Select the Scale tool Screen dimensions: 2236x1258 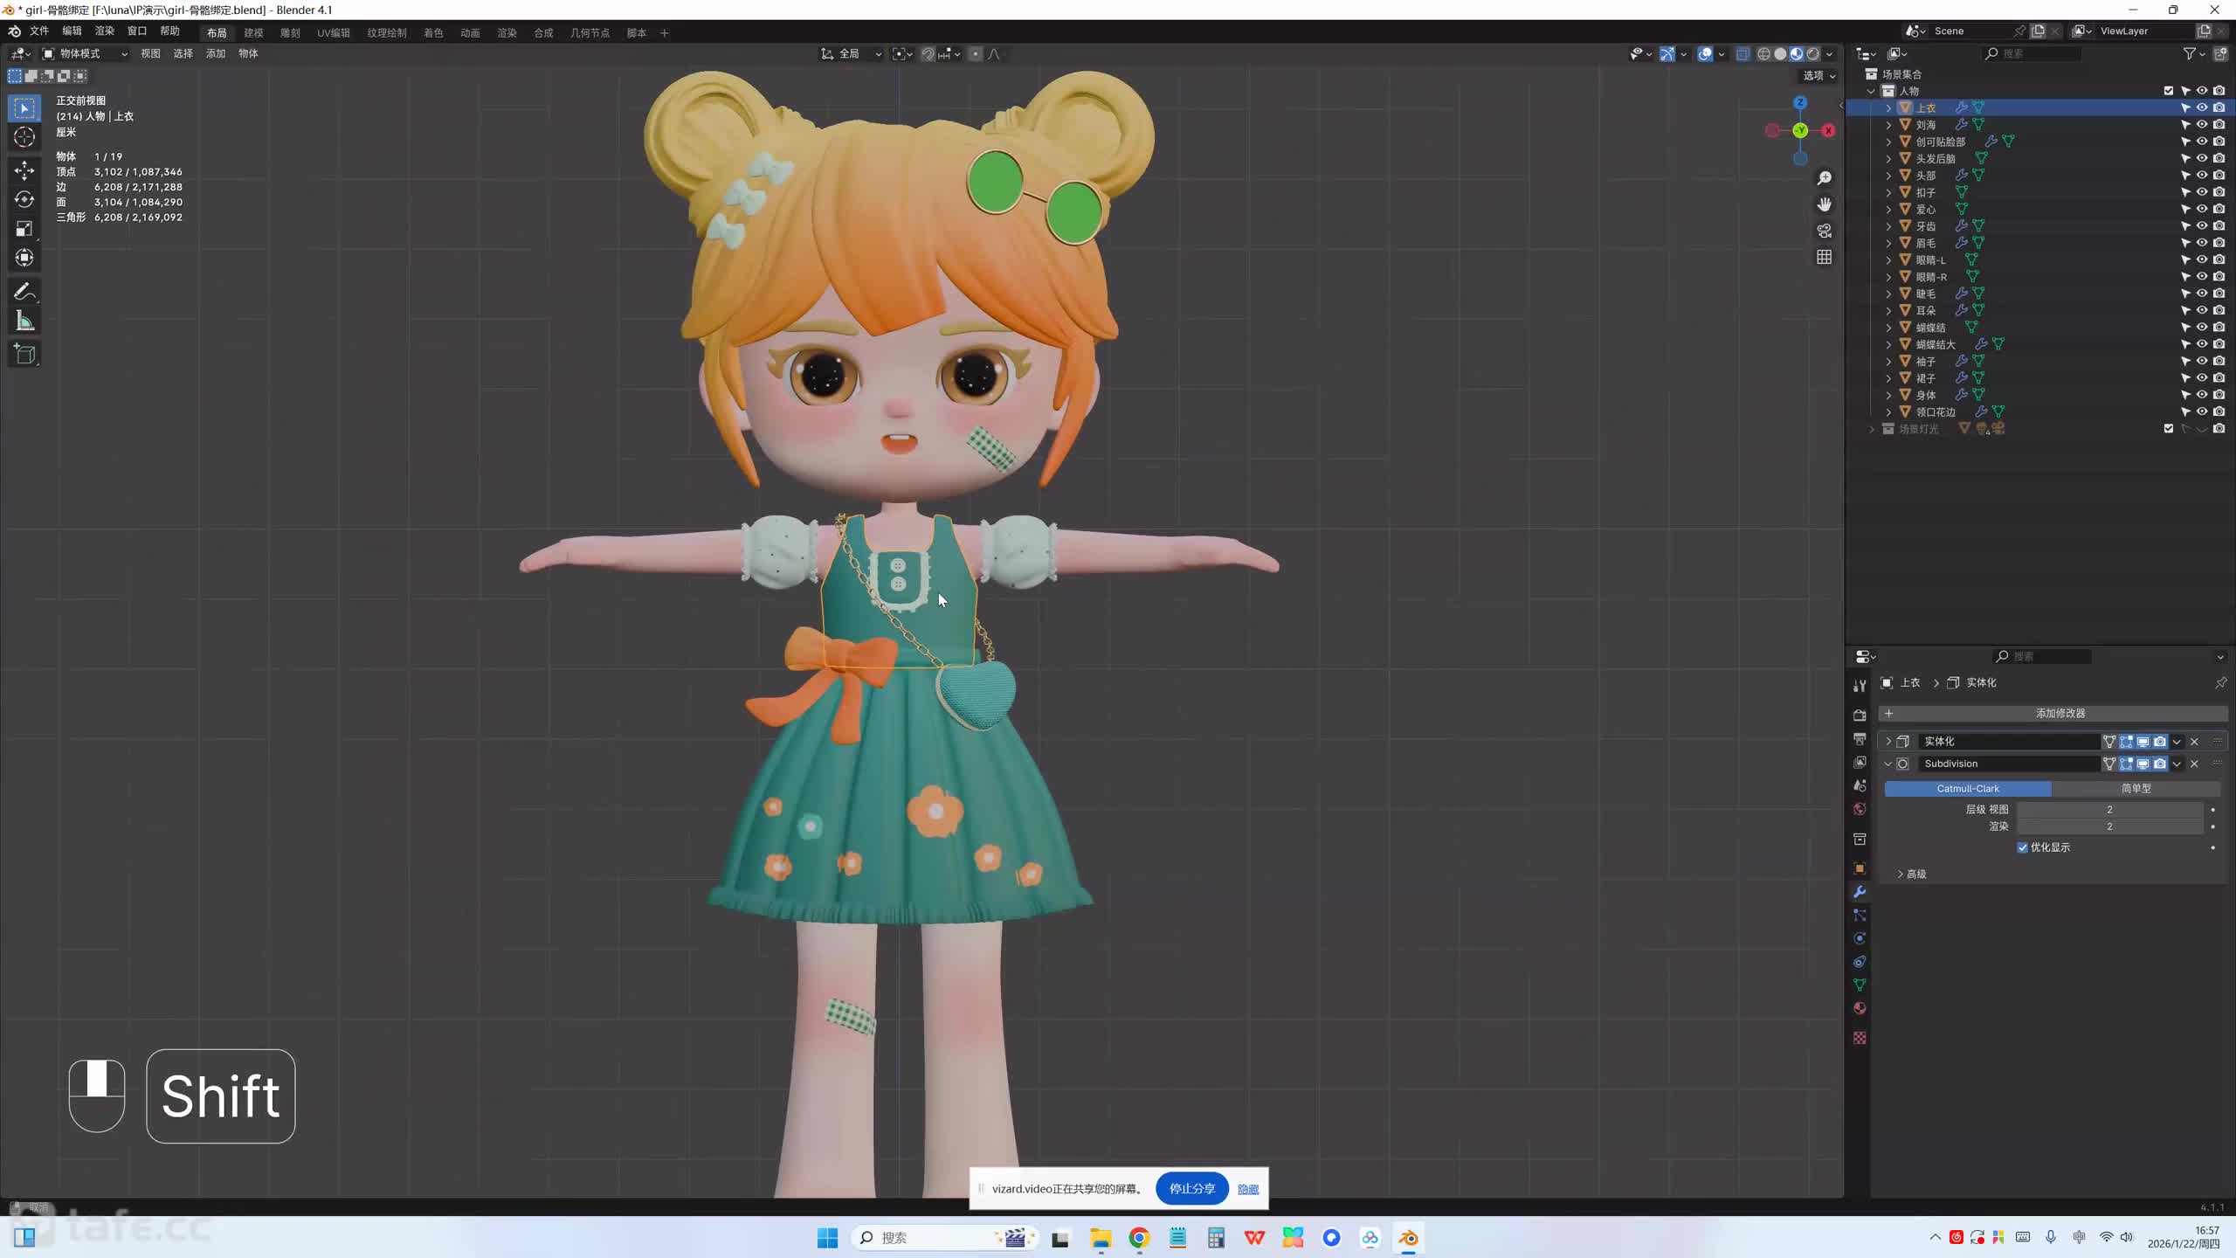click(24, 229)
